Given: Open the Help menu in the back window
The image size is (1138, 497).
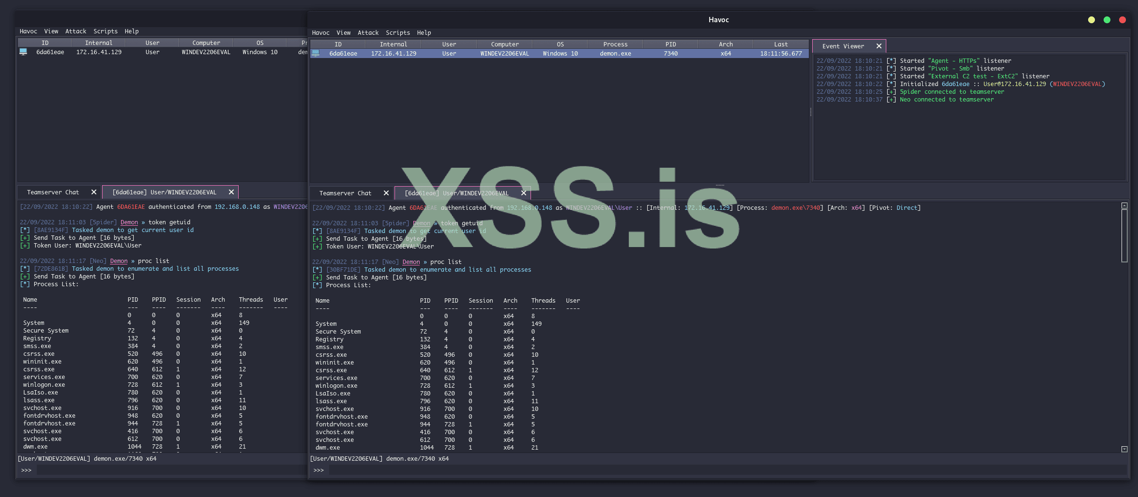Looking at the screenshot, I should pos(131,31).
